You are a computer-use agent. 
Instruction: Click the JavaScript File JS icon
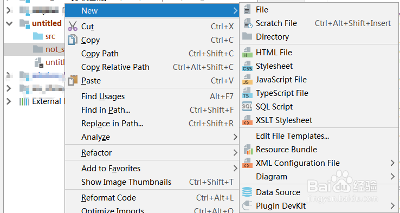click(247, 80)
